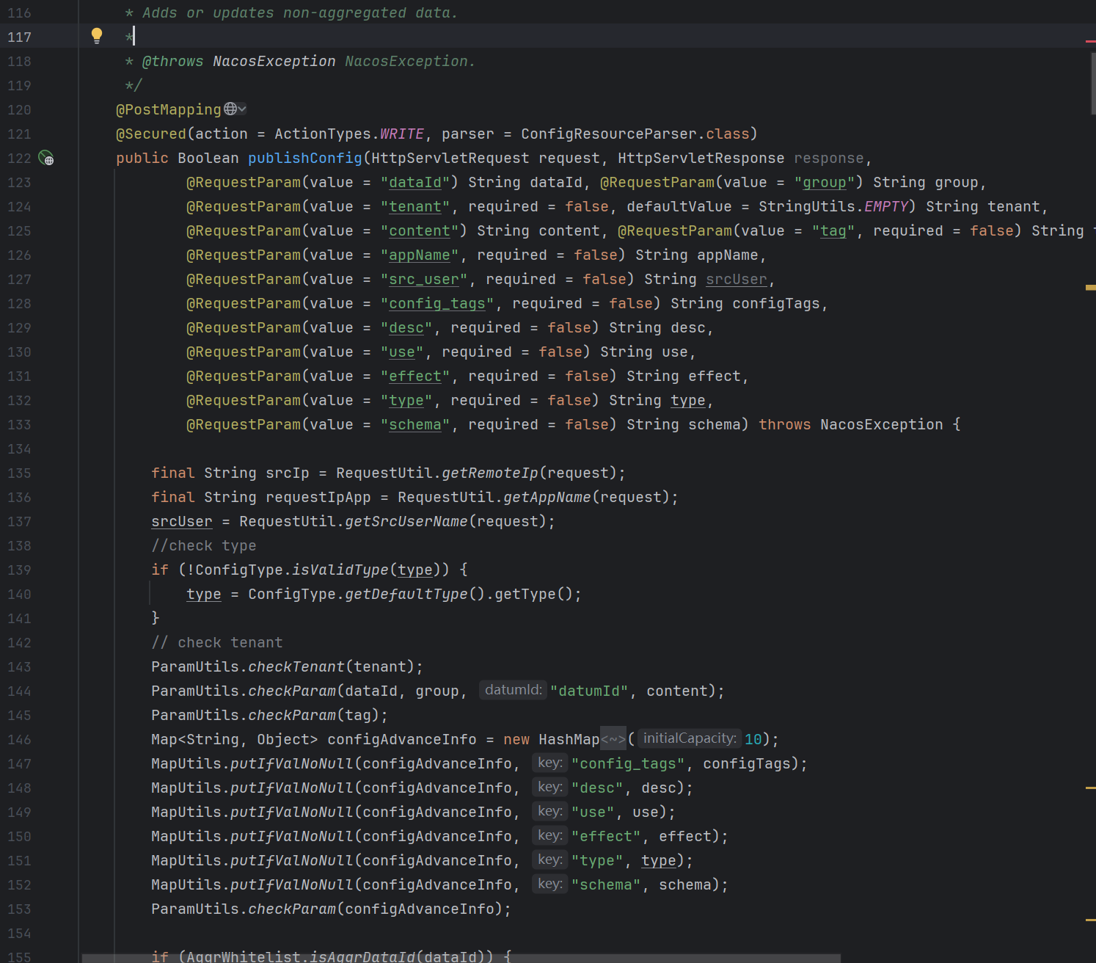Click the red error stripe marker

(x=1090, y=42)
